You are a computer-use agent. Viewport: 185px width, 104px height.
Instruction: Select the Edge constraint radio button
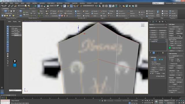coord(176,59)
